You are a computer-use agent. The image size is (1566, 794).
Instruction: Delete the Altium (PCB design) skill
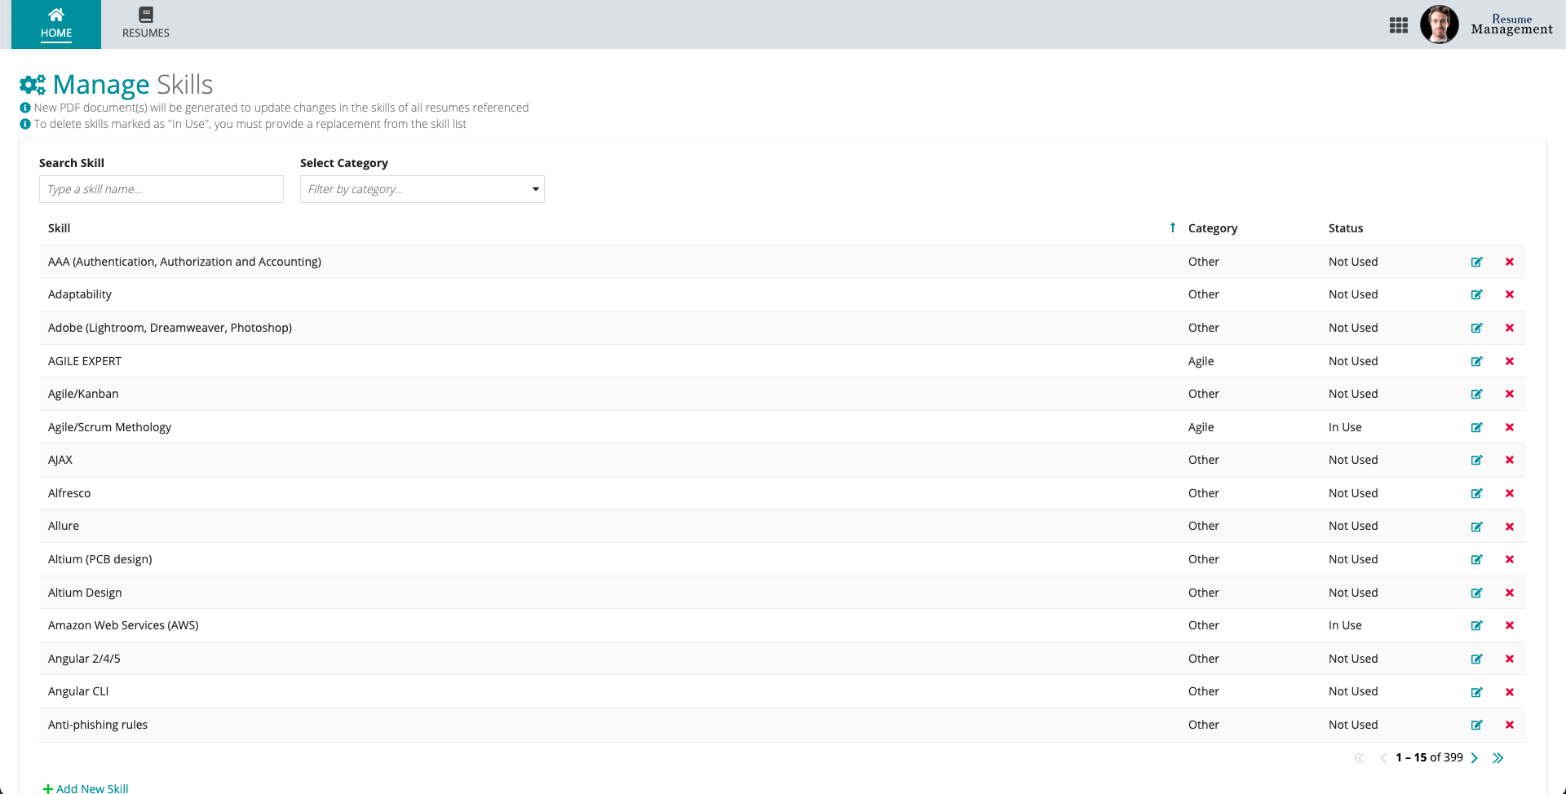[x=1510, y=559]
